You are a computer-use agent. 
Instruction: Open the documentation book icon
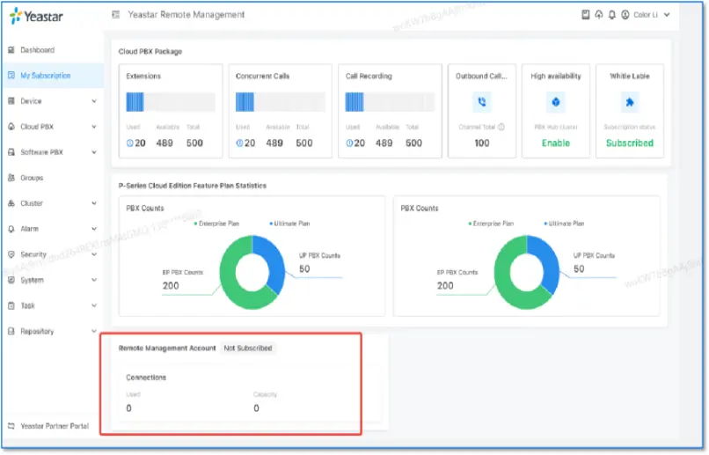[586, 15]
